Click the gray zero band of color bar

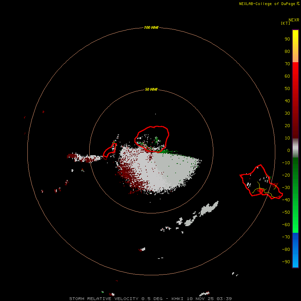pyautogui.click(x=295, y=148)
